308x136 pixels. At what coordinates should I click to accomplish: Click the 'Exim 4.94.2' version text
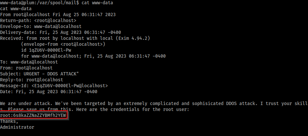[134, 38]
